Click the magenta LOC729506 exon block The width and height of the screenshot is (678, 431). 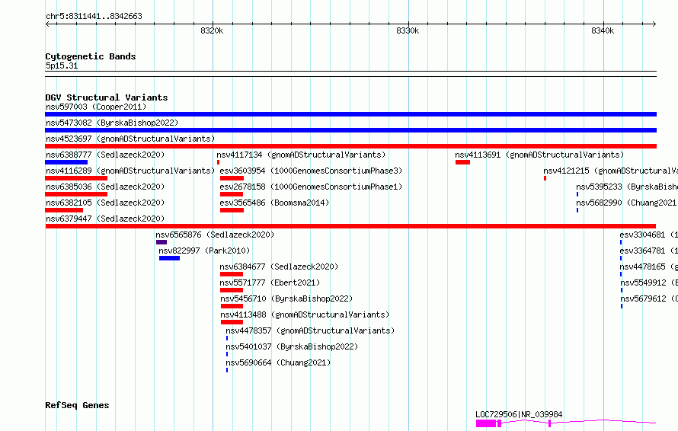[486, 423]
